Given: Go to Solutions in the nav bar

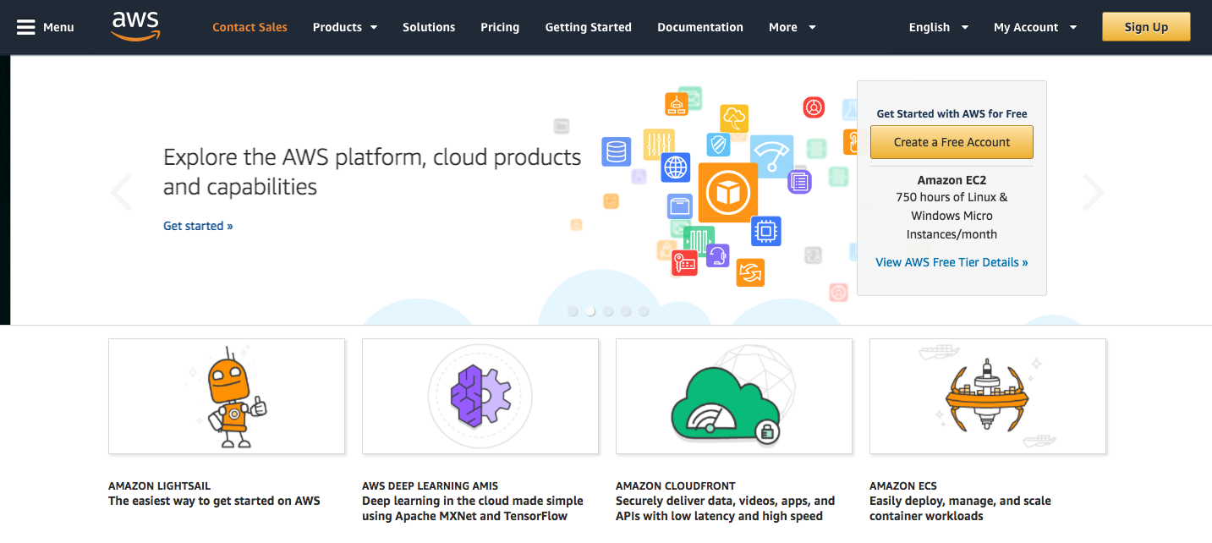Looking at the screenshot, I should (x=429, y=27).
